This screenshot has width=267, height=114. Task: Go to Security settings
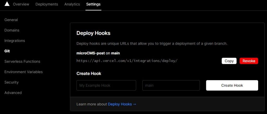(11, 82)
